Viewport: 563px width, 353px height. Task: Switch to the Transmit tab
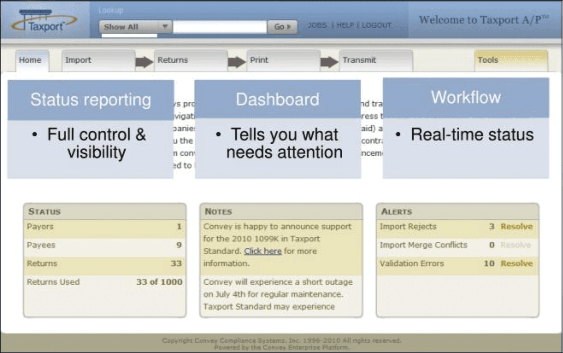coord(376,61)
